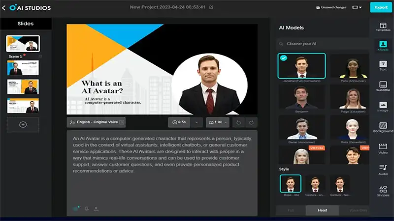
Task: Click the upload icon below the script
Action: point(96,208)
